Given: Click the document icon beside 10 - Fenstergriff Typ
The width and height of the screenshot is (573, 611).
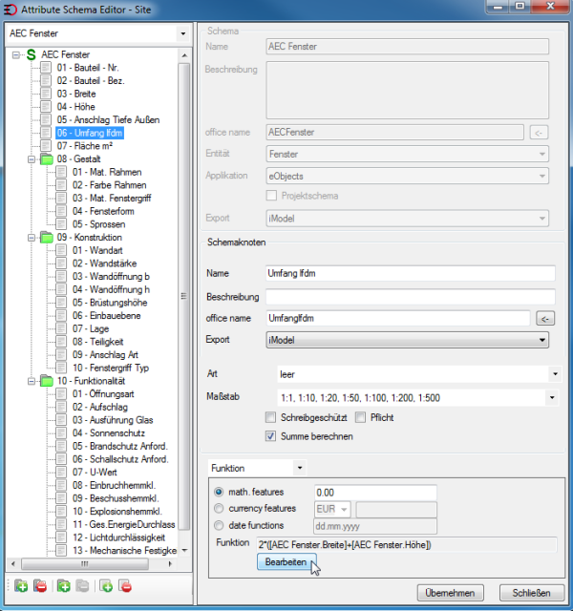Looking at the screenshot, I should coord(61,368).
